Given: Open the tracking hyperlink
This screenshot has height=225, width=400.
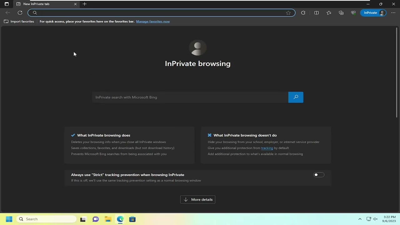Looking at the screenshot, I should (x=267, y=148).
